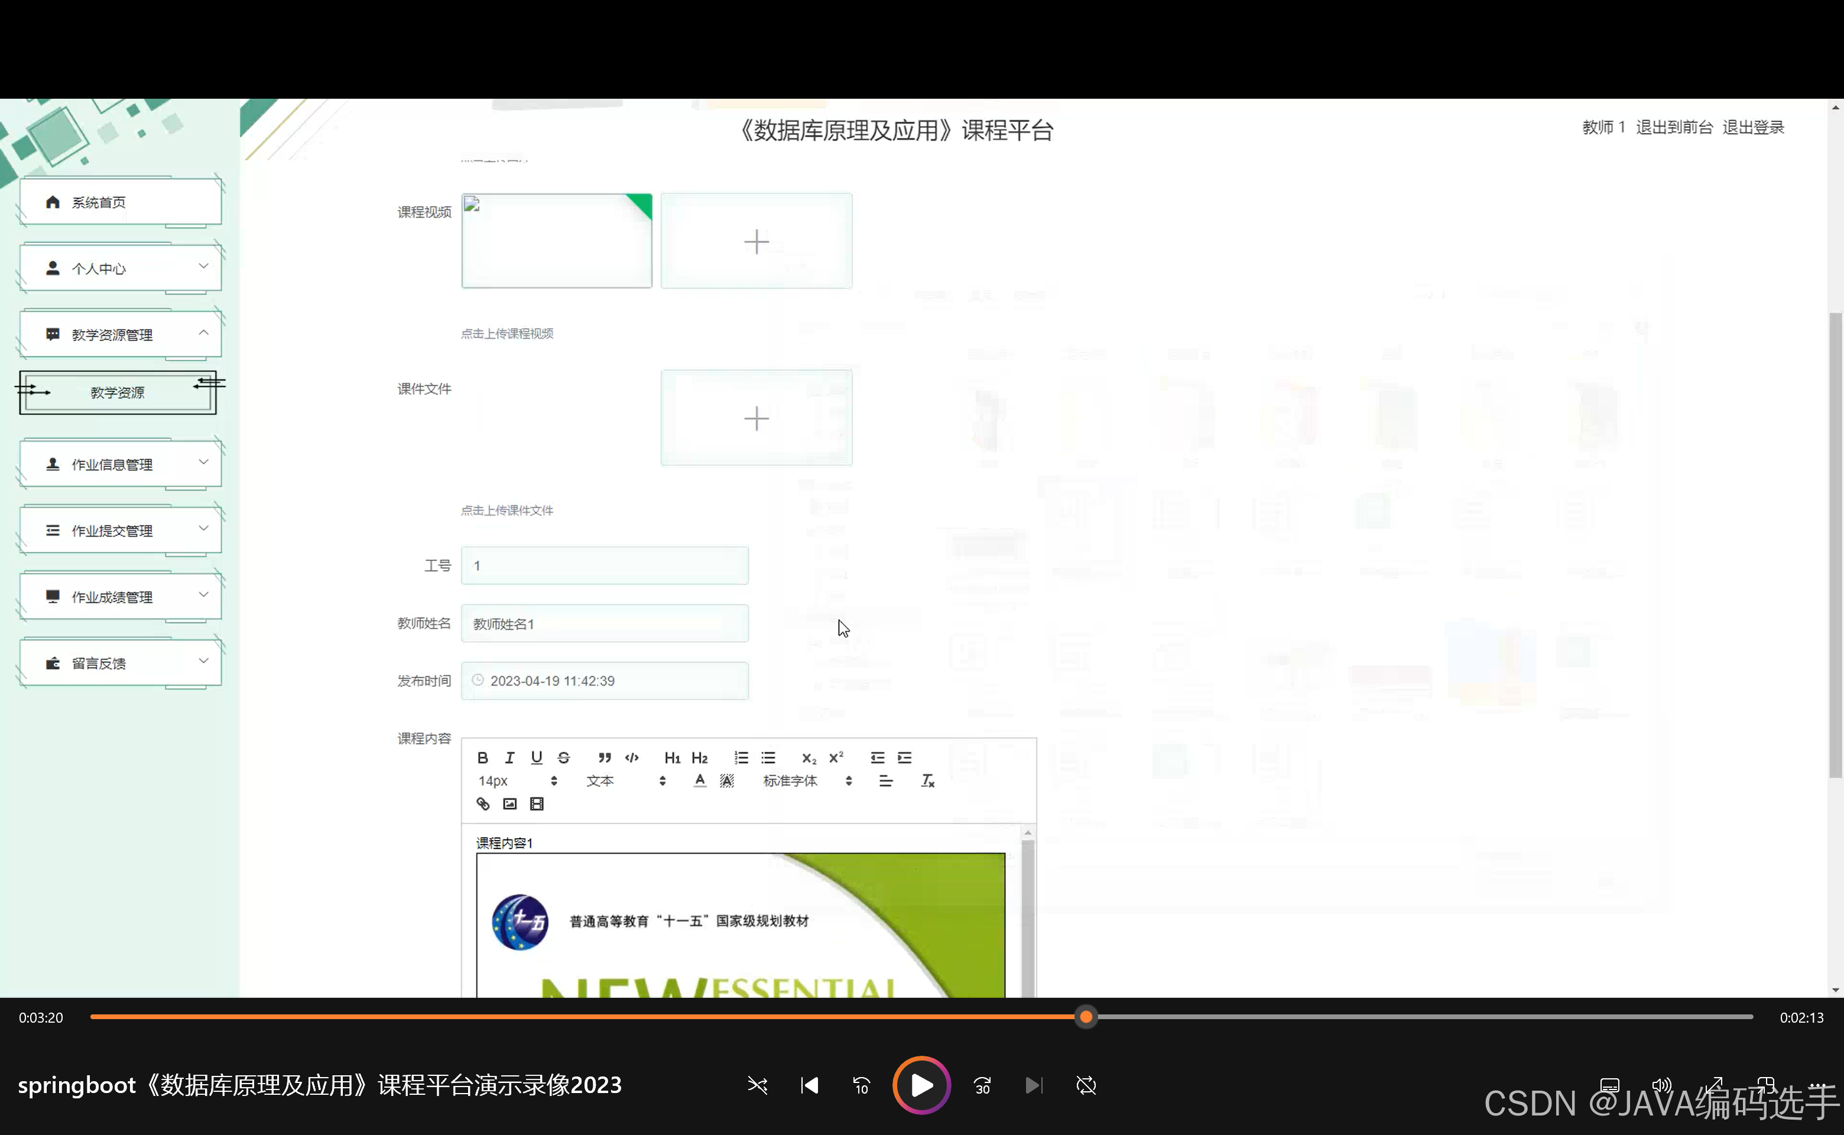Toggle the bulleted list
1844x1135 pixels.
(x=768, y=757)
